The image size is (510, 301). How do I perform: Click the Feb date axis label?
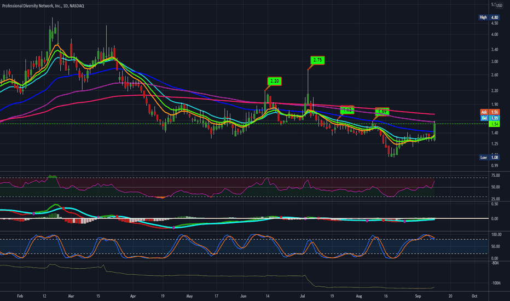[x=20, y=296]
